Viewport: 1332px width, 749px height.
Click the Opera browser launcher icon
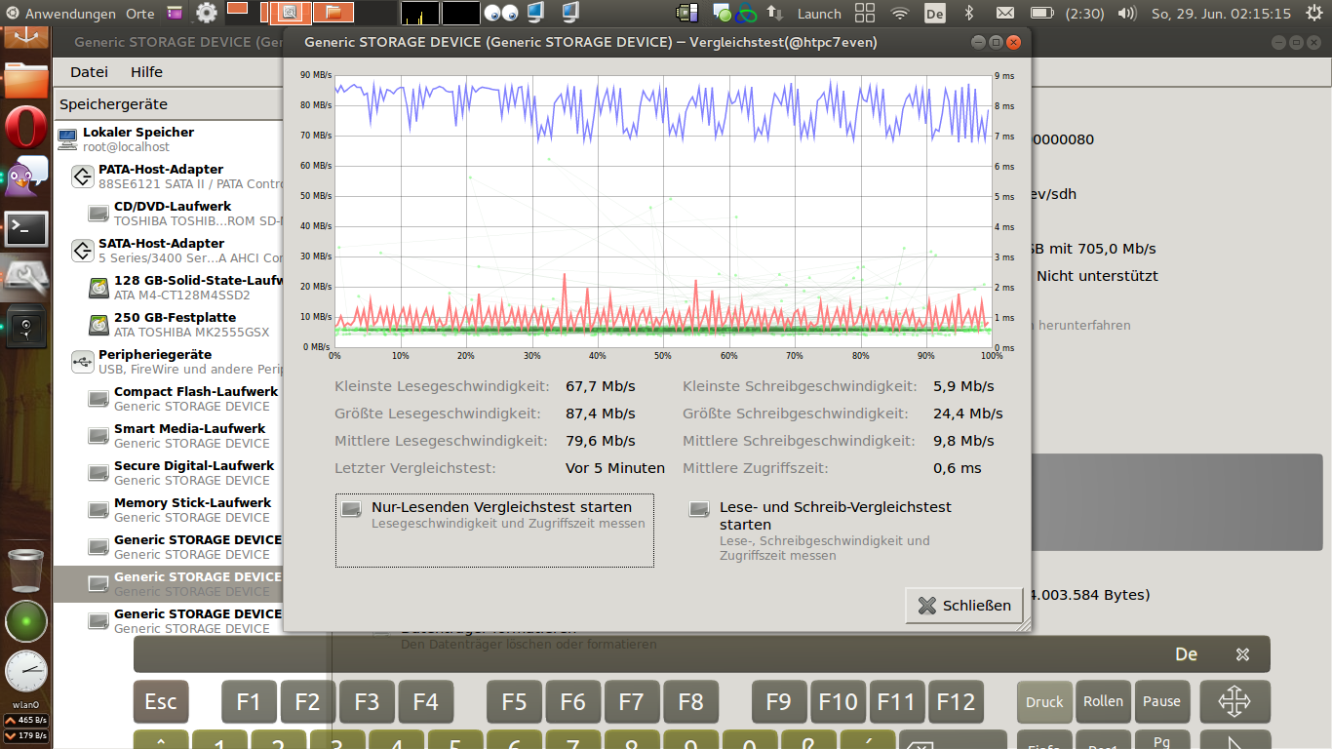click(26, 128)
